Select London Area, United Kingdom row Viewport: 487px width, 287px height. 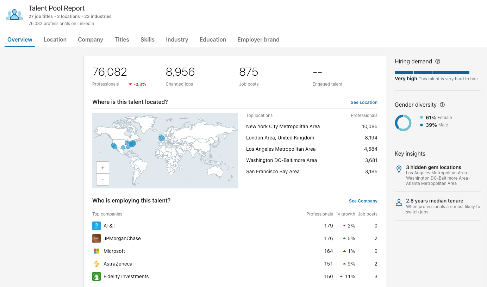tap(312, 138)
